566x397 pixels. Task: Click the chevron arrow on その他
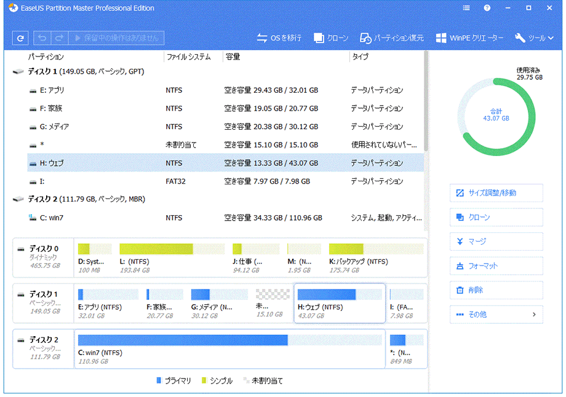coord(534,315)
